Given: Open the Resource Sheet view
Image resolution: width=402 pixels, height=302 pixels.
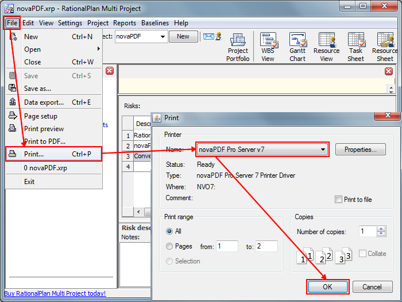Looking at the screenshot, I should (385, 47).
